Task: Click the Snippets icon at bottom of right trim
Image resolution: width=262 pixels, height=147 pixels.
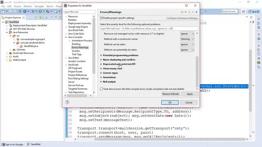Action: (x=259, y=67)
